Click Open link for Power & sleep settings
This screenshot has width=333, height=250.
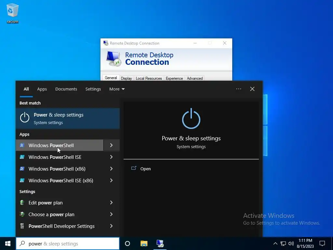(145, 169)
